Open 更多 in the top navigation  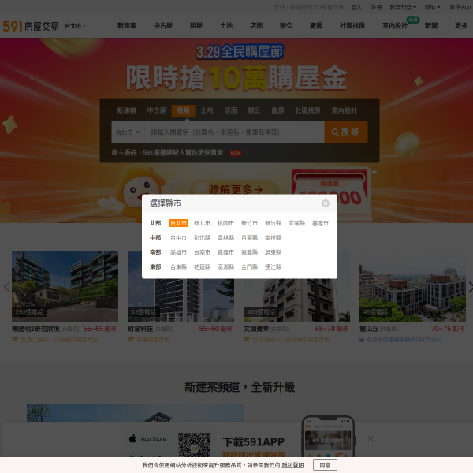(x=461, y=26)
